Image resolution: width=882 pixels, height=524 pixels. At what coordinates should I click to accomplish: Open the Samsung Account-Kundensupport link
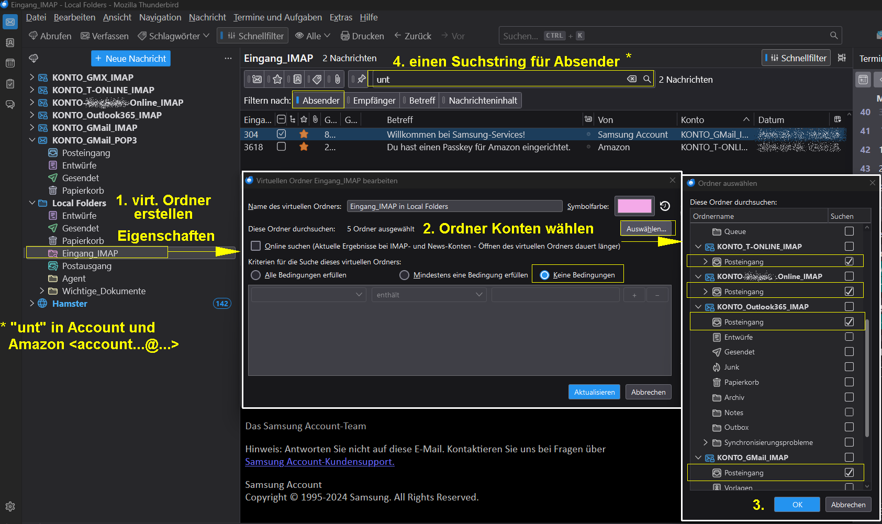(x=319, y=462)
